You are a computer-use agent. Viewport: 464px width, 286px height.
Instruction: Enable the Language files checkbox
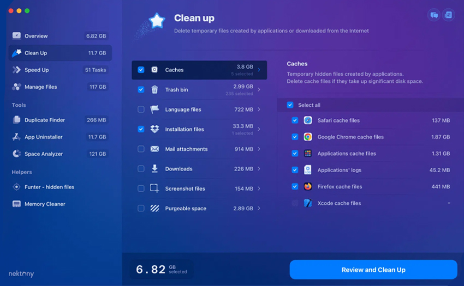tap(141, 109)
